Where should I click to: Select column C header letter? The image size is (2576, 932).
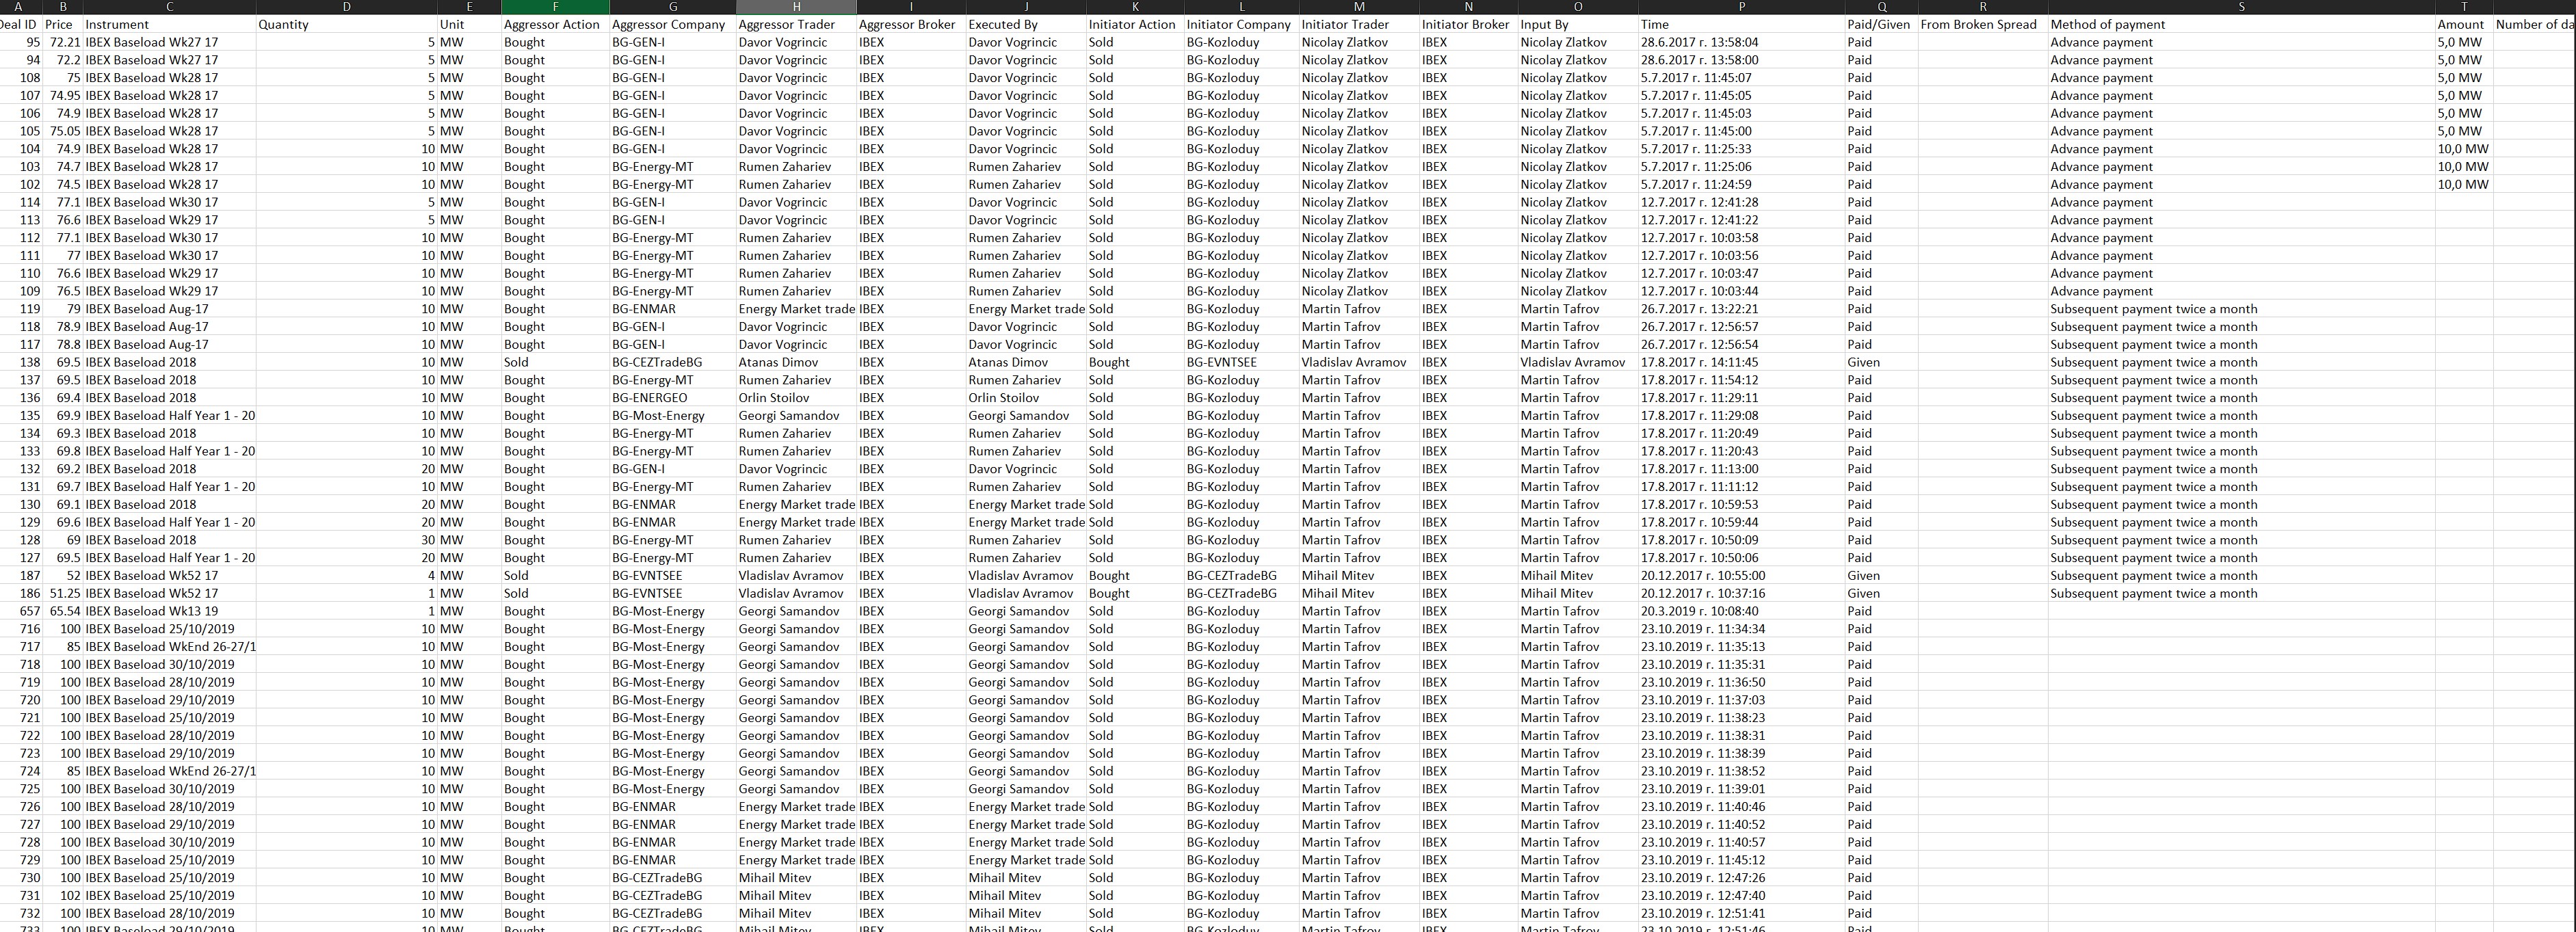coord(169,7)
